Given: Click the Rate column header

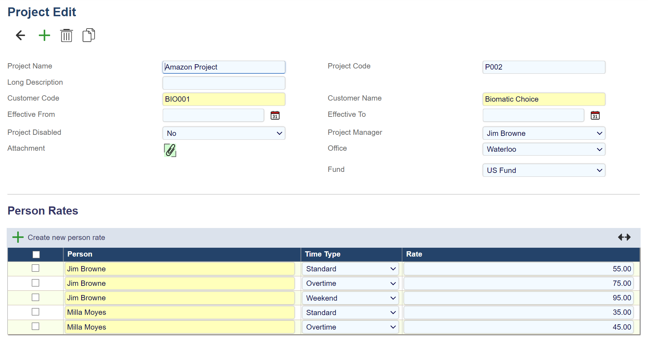Looking at the screenshot, I should (x=414, y=254).
